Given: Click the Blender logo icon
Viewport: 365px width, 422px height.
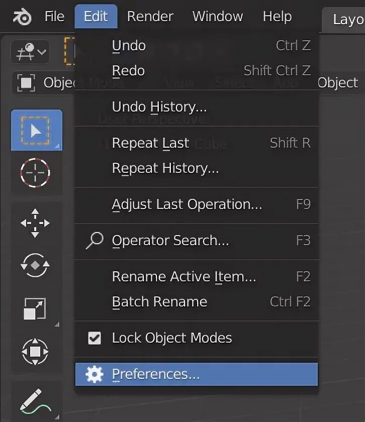Looking at the screenshot, I should click(22, 17).
